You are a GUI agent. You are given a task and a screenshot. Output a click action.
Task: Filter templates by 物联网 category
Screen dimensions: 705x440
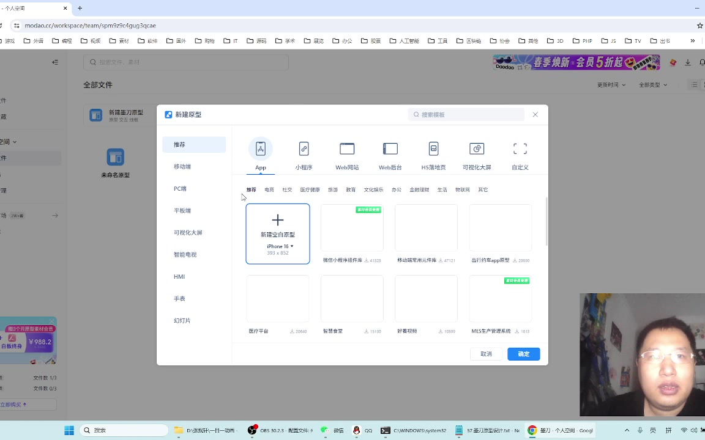[x=463, y=190]
